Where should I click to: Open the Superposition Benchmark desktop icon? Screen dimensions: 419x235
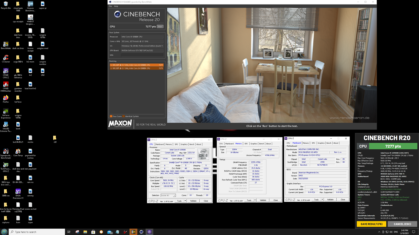click(6, 154)
